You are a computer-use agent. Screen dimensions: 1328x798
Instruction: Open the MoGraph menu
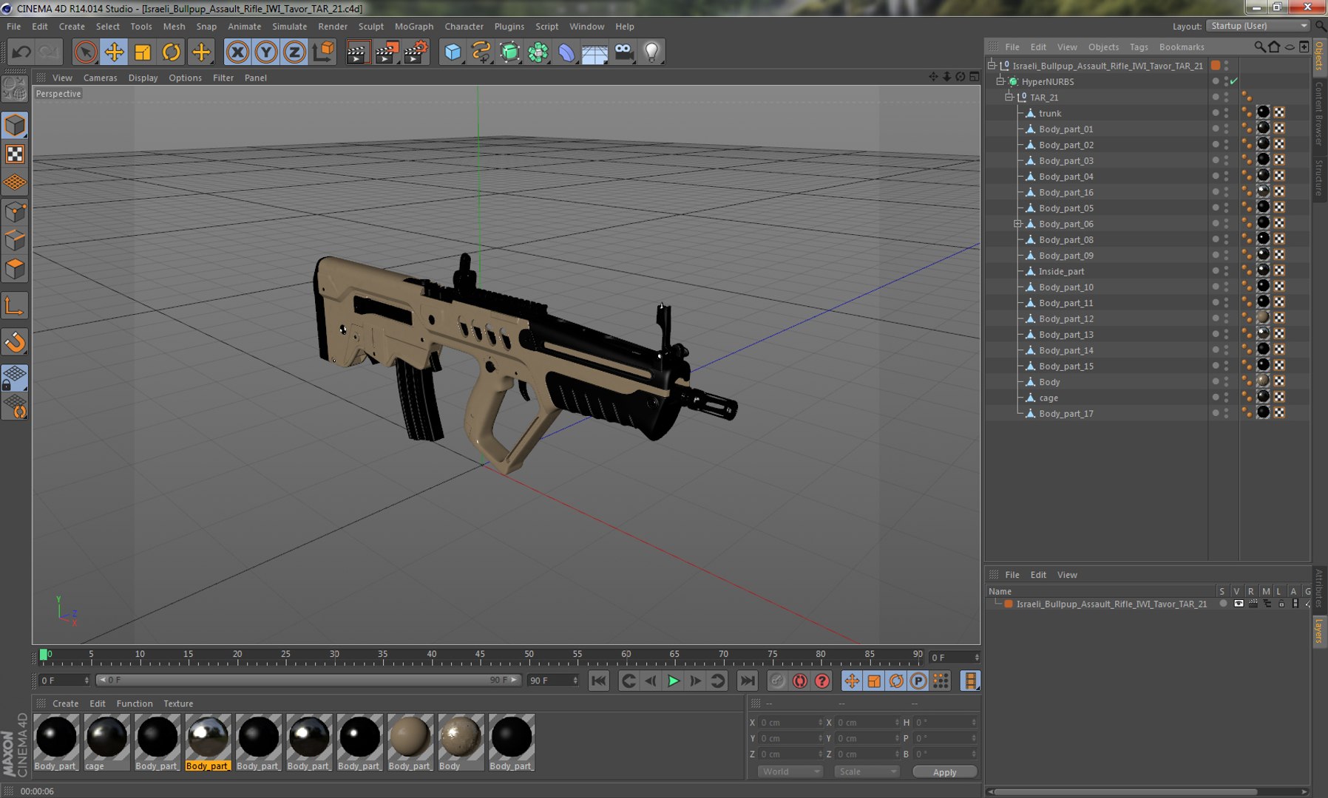pos(414,26)
